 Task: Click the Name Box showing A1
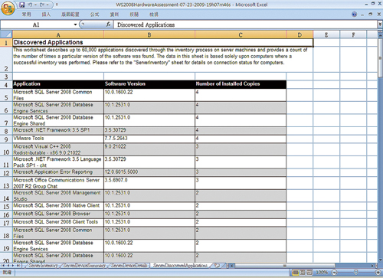point(37,25)
